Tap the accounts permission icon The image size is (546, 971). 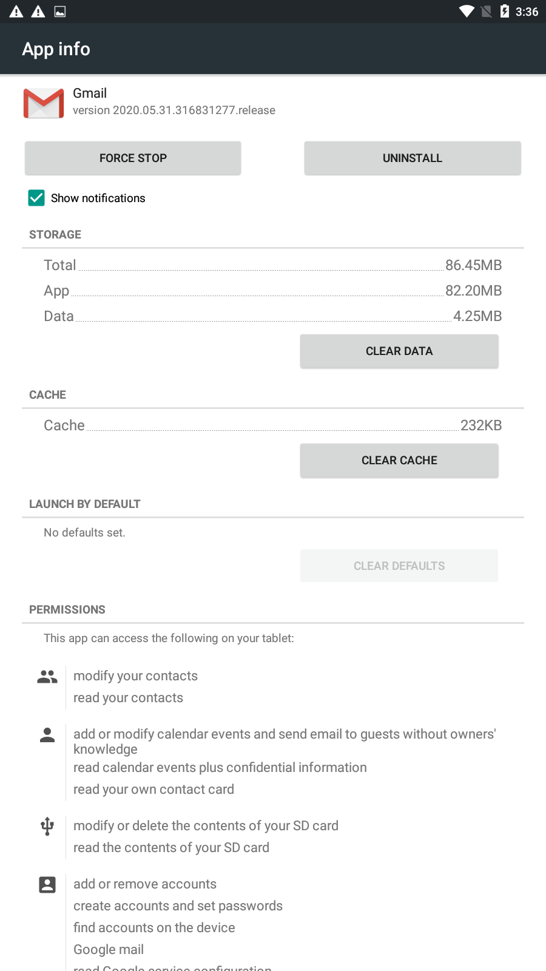point(47,885)
